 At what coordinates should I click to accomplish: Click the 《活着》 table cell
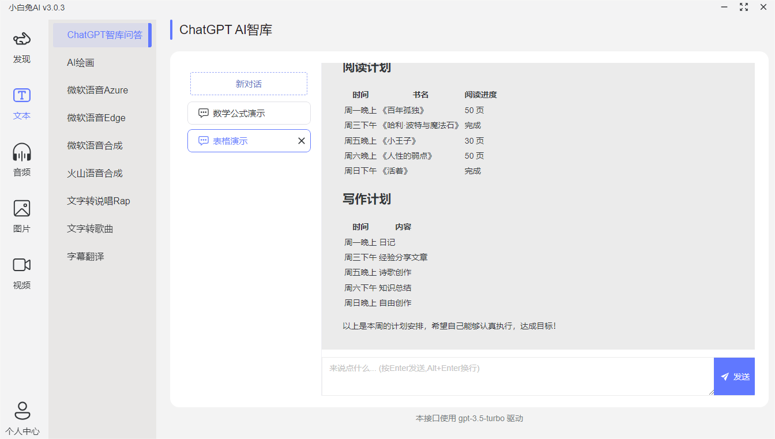point(394,171)
